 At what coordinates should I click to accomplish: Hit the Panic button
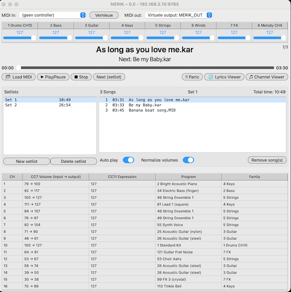coord(192,77)
